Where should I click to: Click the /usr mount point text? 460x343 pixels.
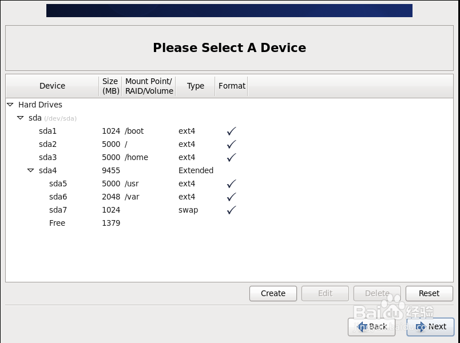[x=132, y=184]
